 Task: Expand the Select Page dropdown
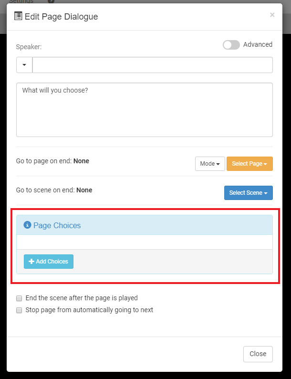pos(249,164)
